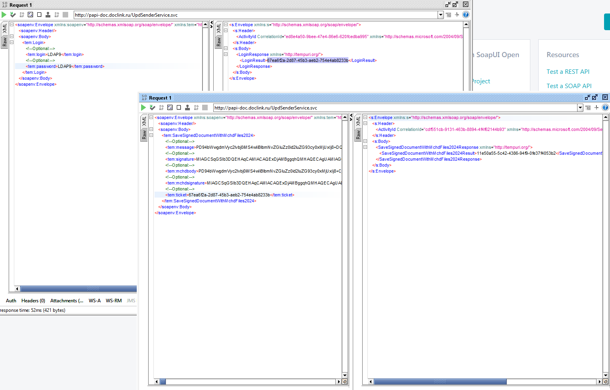Open help icon in Login request window toolbar
This screenshot has width=610, height=390.
point(466,15)
